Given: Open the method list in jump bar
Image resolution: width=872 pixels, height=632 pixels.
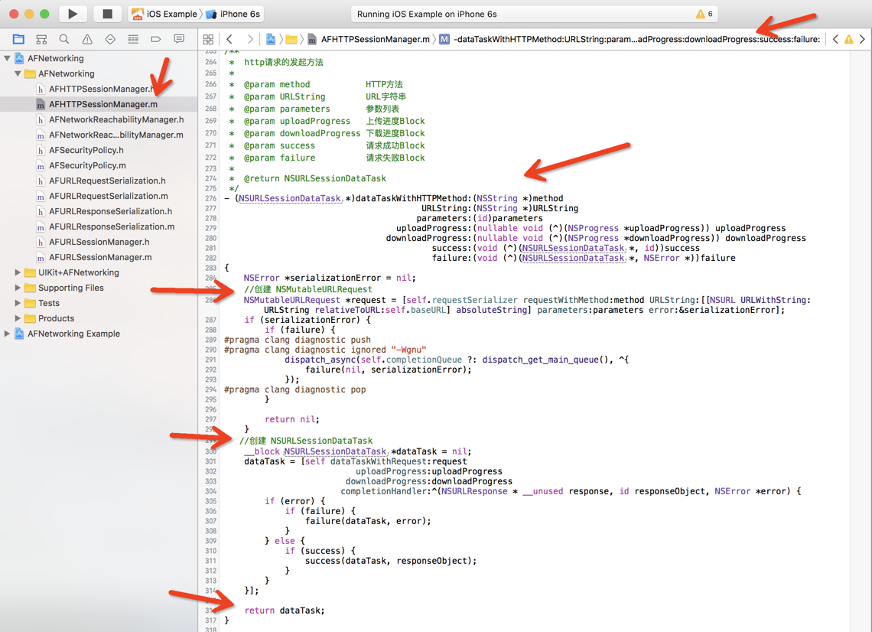Looking at the screenshot, I should tap(630, 39).
